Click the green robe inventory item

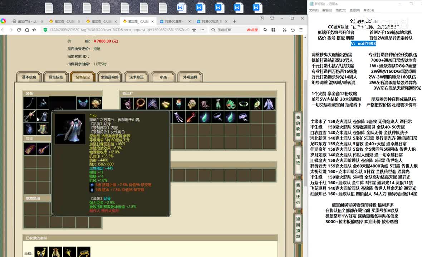[x=217, y=104]
